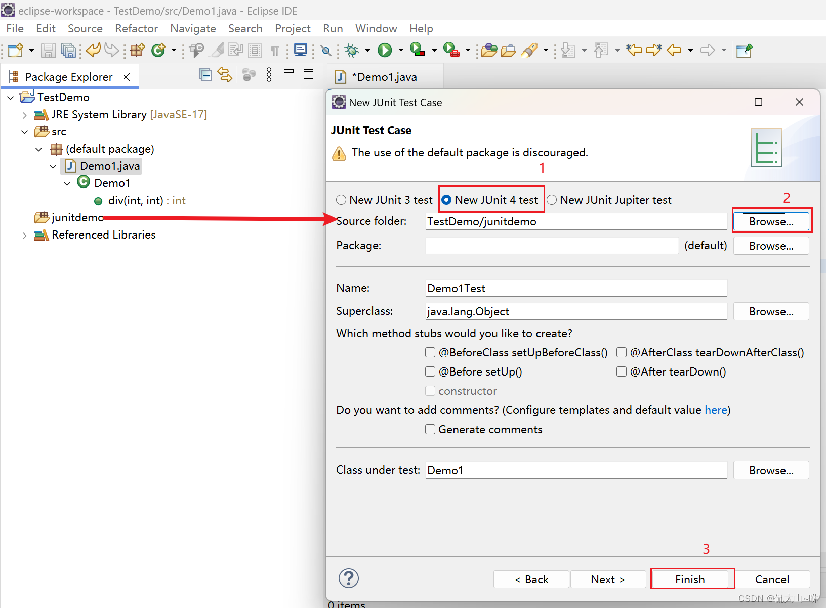
Task: Click the Search flashlight toolbar icon
Action: (529, 50)
